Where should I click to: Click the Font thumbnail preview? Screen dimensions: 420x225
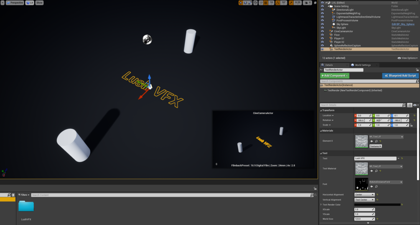(361, 184)
